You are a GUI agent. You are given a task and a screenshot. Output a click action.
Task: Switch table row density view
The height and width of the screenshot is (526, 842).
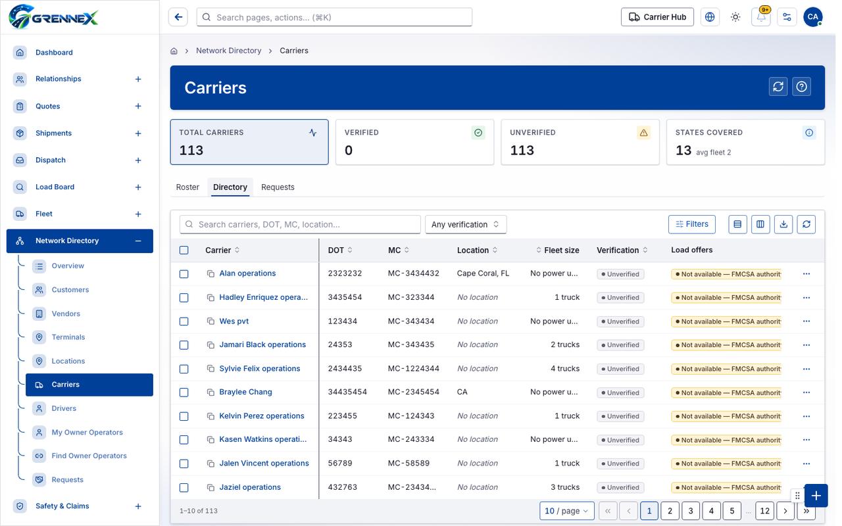point(737,224)
